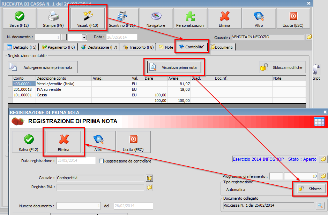Screen dimensions: 328x215
Task: Open the Progressivo di riferimento folder icon
Action: point(323,176)
